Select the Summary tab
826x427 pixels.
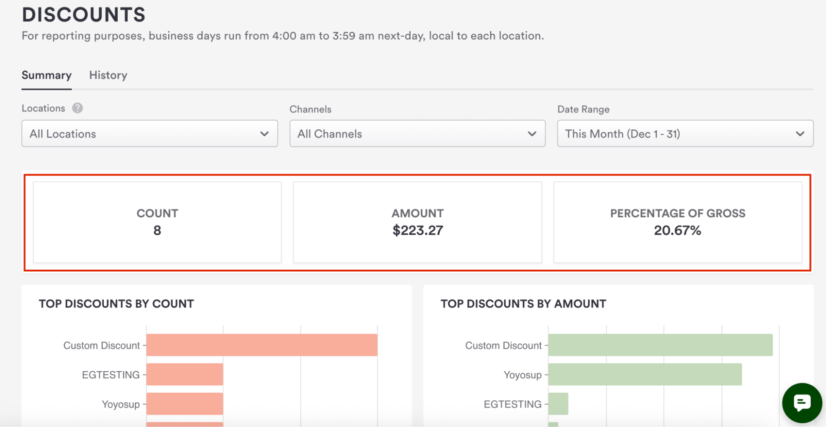coord(47,75)
